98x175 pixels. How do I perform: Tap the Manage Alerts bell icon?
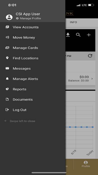(7, 79)
